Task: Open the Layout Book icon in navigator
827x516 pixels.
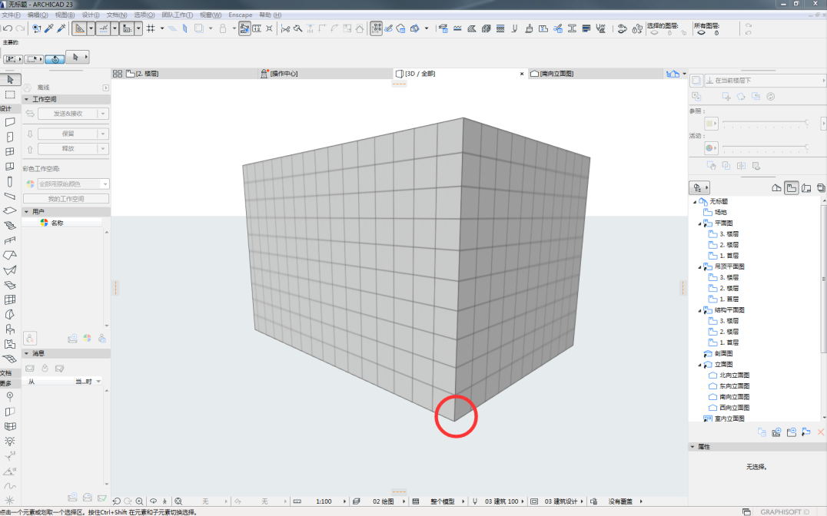Action: click(806, 187)
